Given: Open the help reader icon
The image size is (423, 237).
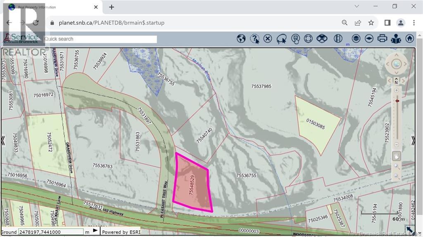Looking at the screenshot, I should [x=396, y=39].
